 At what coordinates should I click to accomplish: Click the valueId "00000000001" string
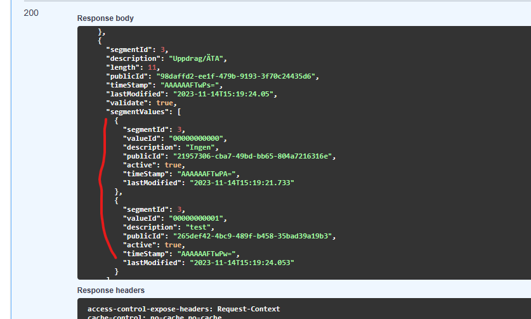(x=196, y=218)
